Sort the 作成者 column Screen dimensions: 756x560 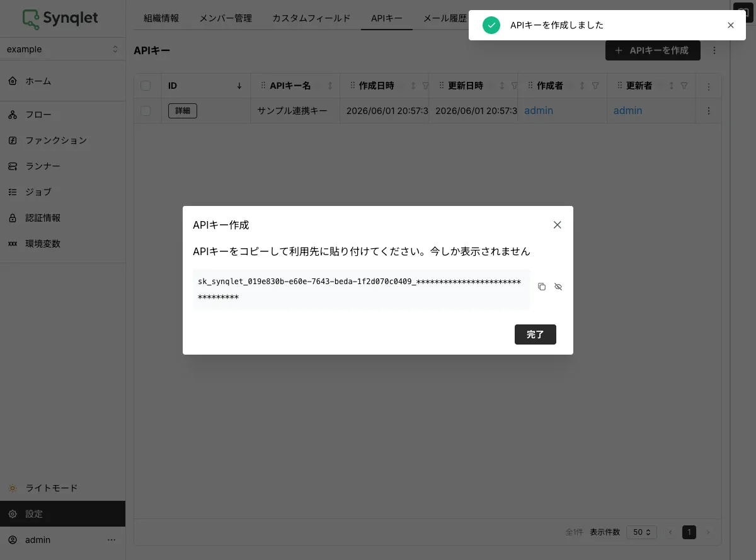pyautogui.click(x=582, y=86)
